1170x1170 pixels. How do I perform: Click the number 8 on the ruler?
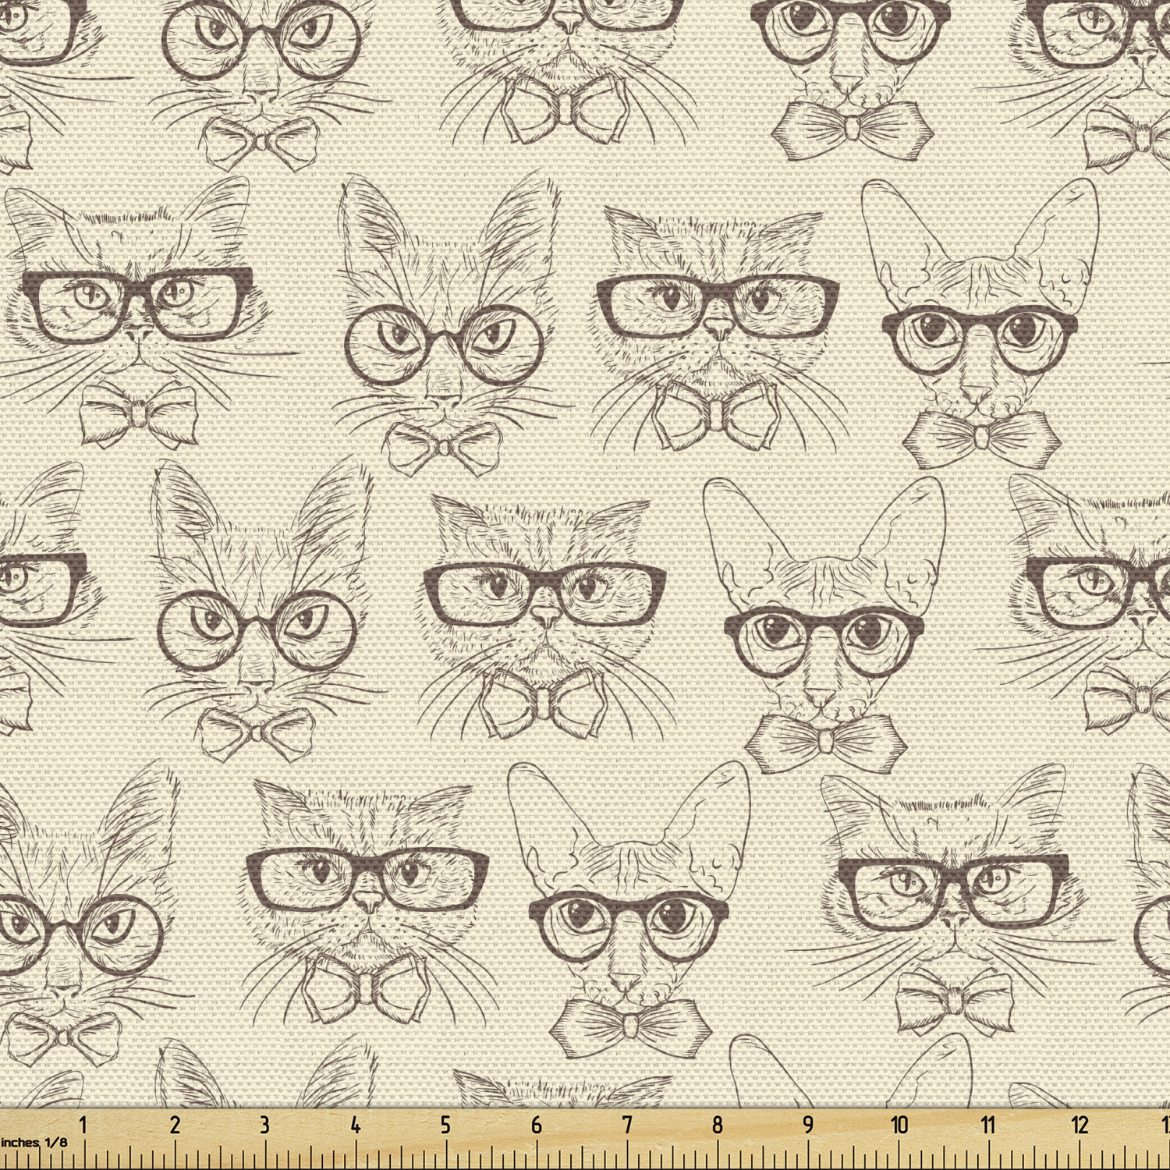point(718,1125)
